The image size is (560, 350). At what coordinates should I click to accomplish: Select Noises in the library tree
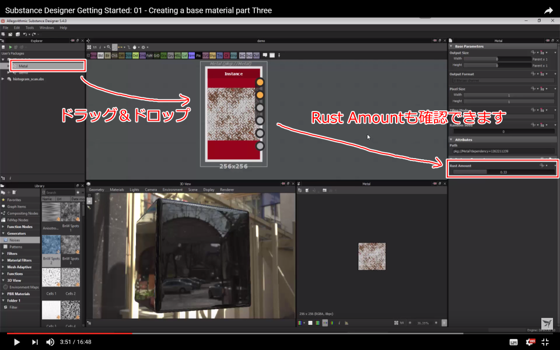20,240
